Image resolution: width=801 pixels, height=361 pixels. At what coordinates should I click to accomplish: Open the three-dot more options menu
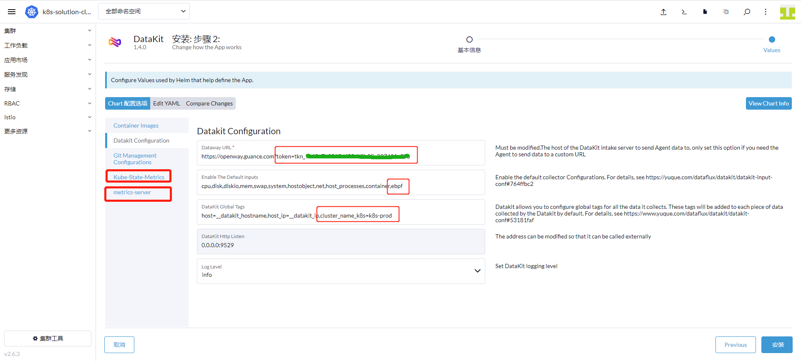(x=766, y=12)
